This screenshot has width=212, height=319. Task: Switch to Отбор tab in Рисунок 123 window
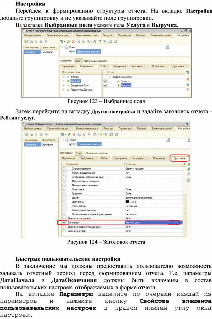pyautogui.click(x=104, y=66)
